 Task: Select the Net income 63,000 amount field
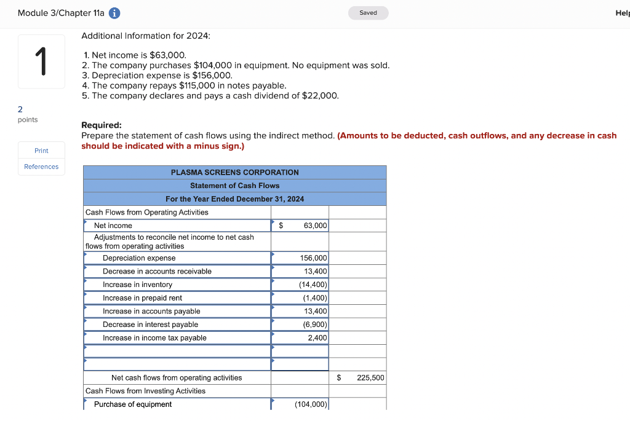point(301,225)
